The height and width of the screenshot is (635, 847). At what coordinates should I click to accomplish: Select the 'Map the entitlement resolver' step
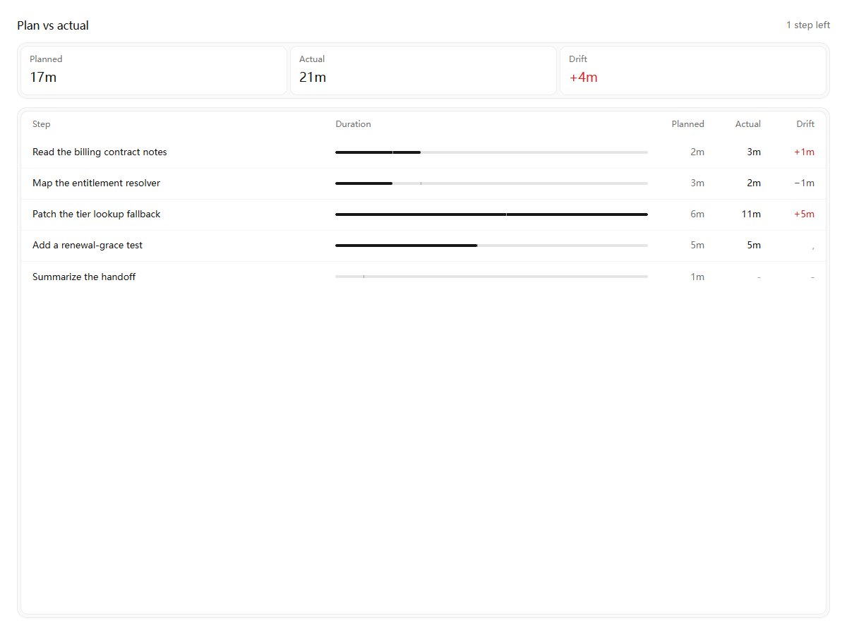(x=423, y=183)
